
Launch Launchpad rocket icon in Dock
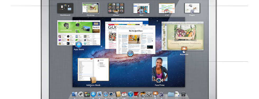[81, 94]
